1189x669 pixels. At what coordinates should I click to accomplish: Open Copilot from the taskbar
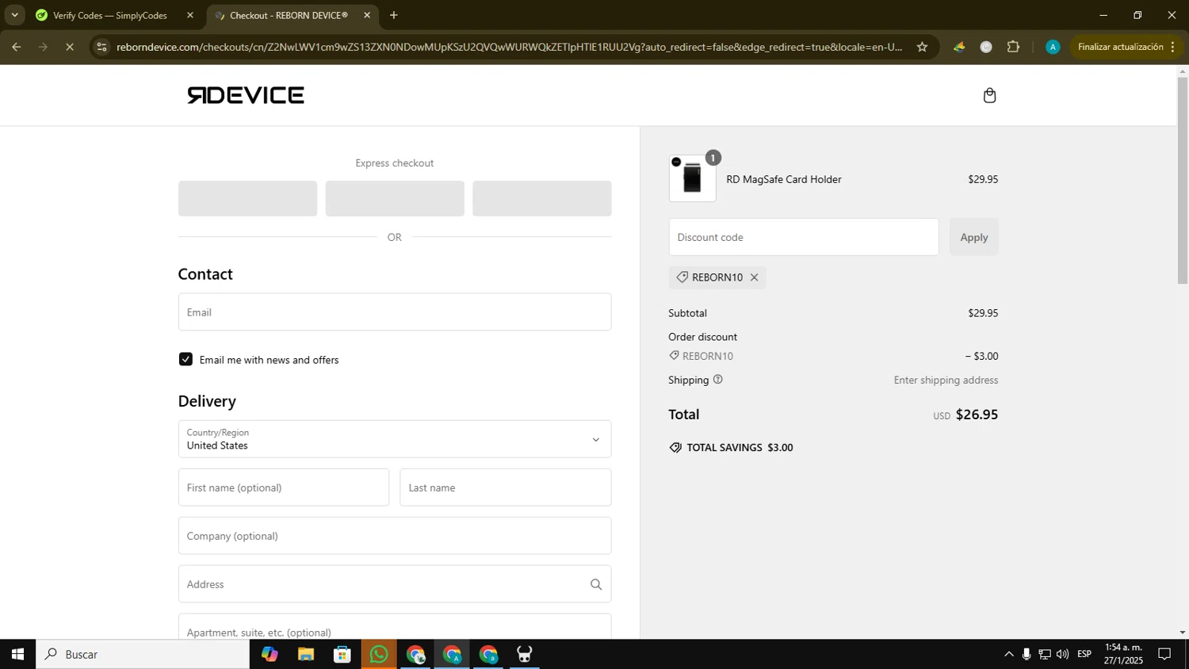point(270,654)
